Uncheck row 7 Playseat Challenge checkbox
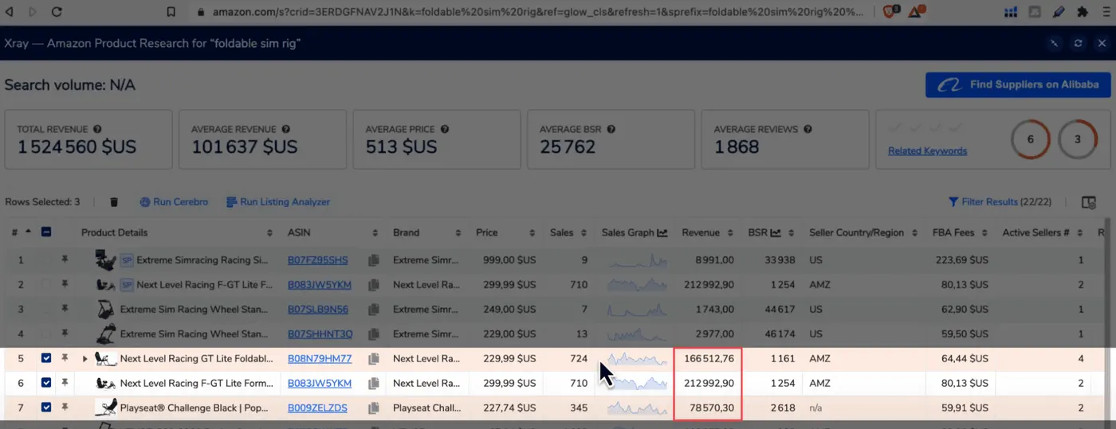Image resolution: width=1116 pixels, height=429 pixels. 46,408
